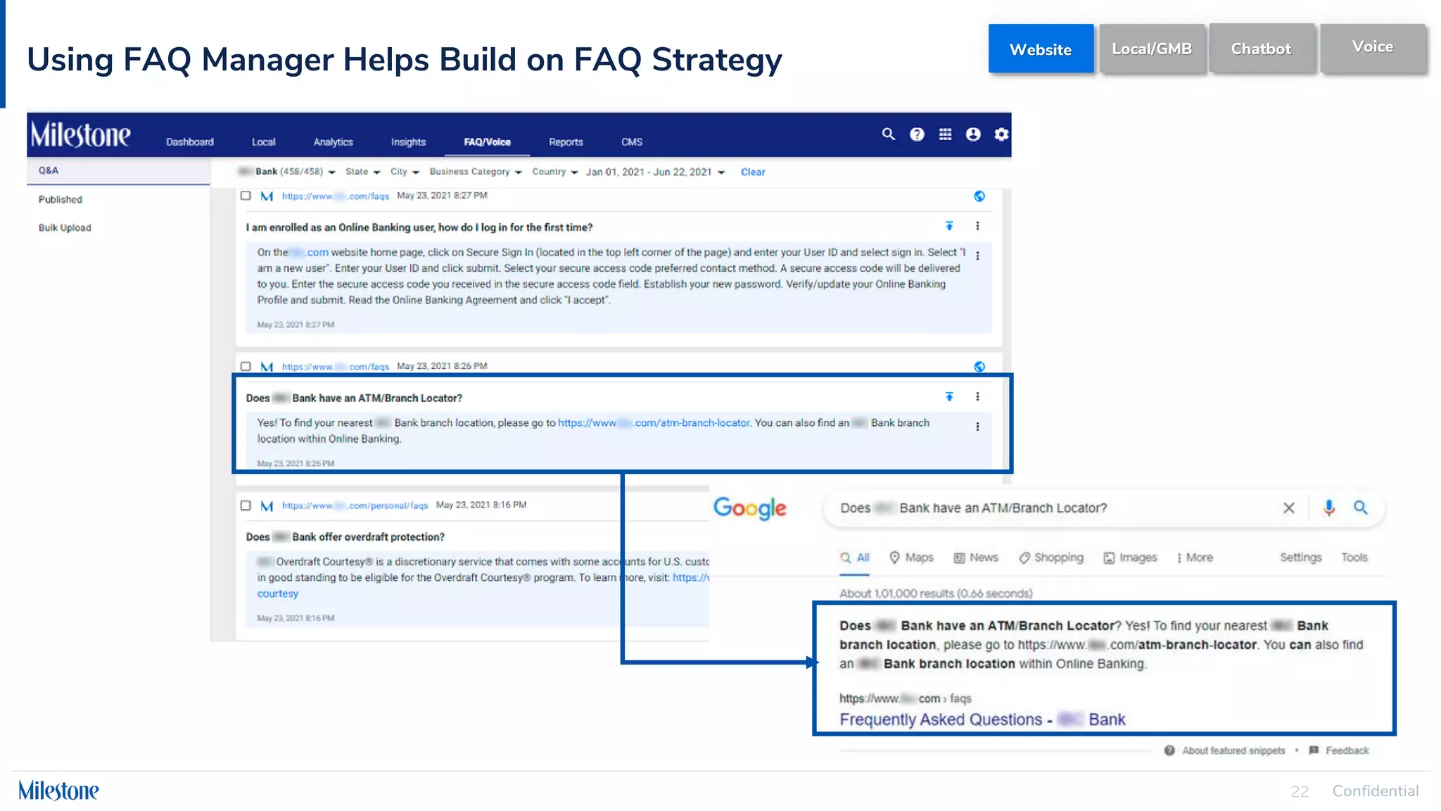Select Bulk Upload in the sidebar
The height and width of the screenshot is (811, 1441).
[65, 227]
